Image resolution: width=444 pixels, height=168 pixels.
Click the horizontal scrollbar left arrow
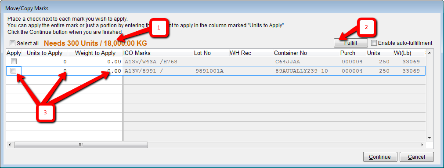pyautogui.click(x=10, y=145)
